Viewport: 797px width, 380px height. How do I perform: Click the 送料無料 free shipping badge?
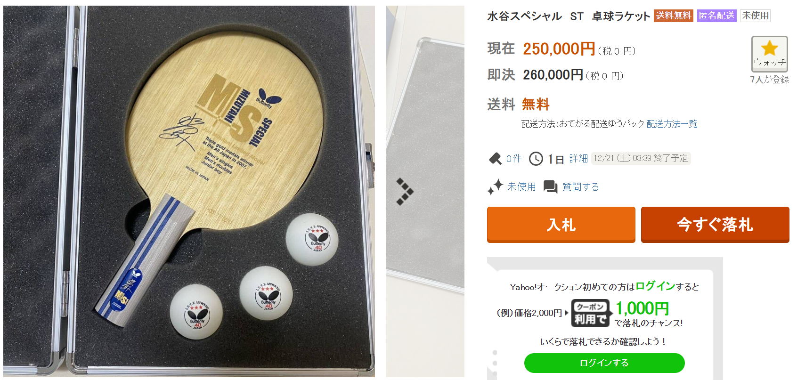point(674,16)
